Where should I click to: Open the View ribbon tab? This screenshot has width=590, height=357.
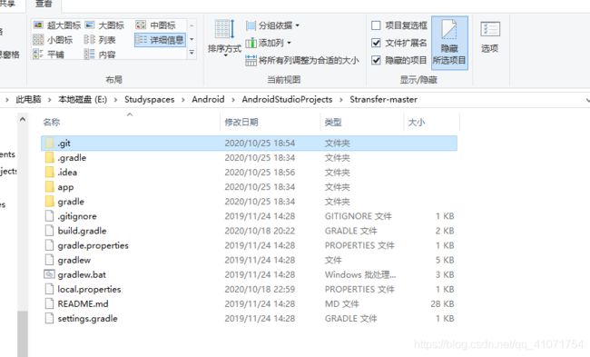click(x=44, y=5)
